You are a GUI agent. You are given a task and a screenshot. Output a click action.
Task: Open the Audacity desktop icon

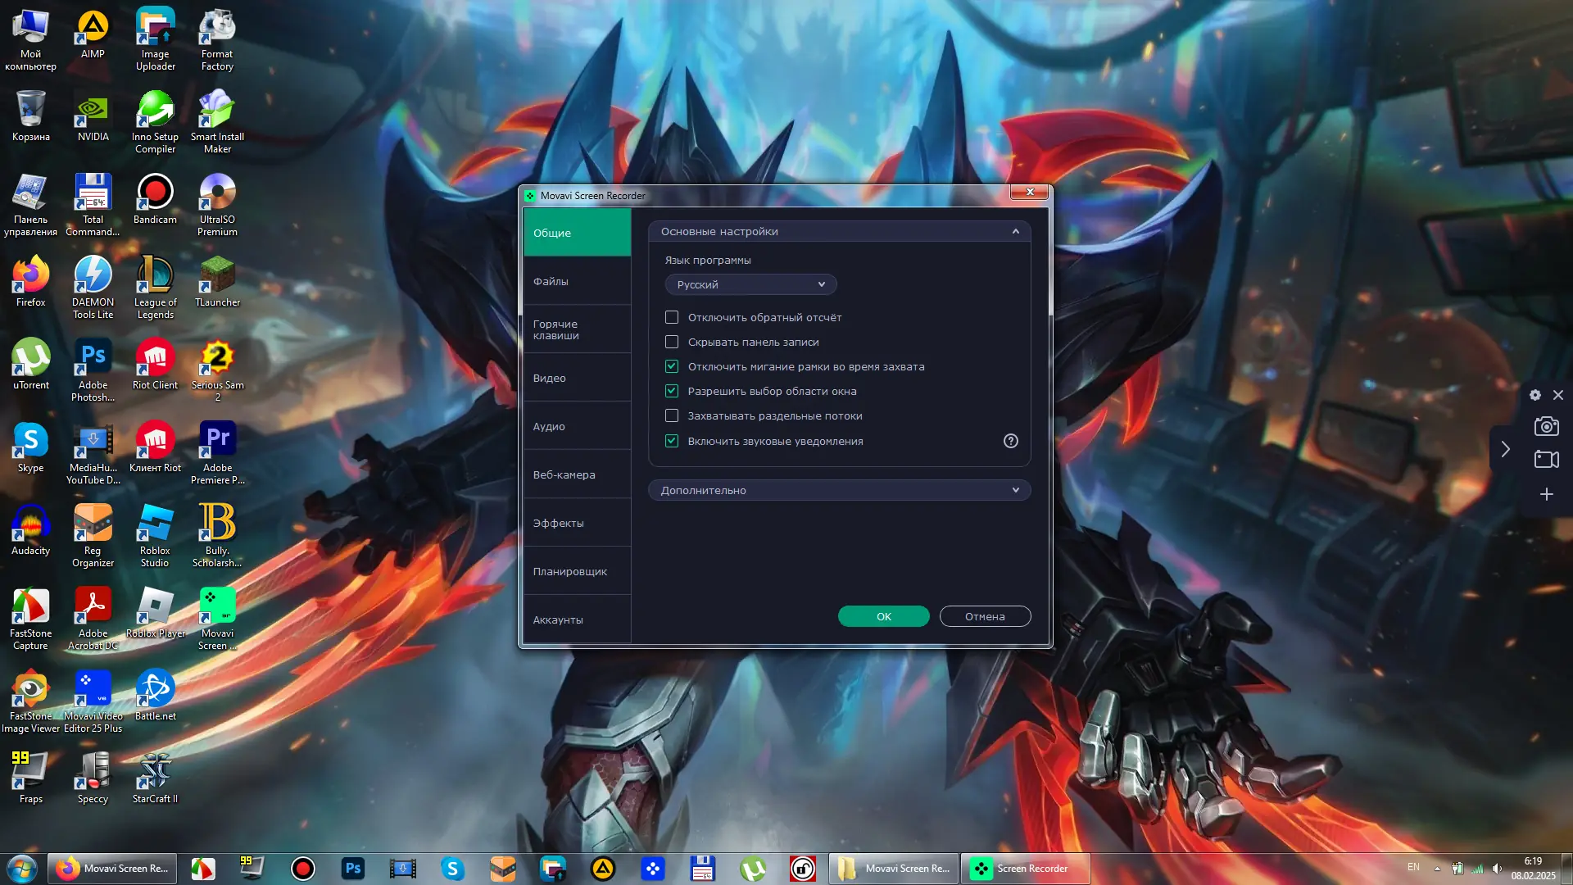(x=30, y=530)
